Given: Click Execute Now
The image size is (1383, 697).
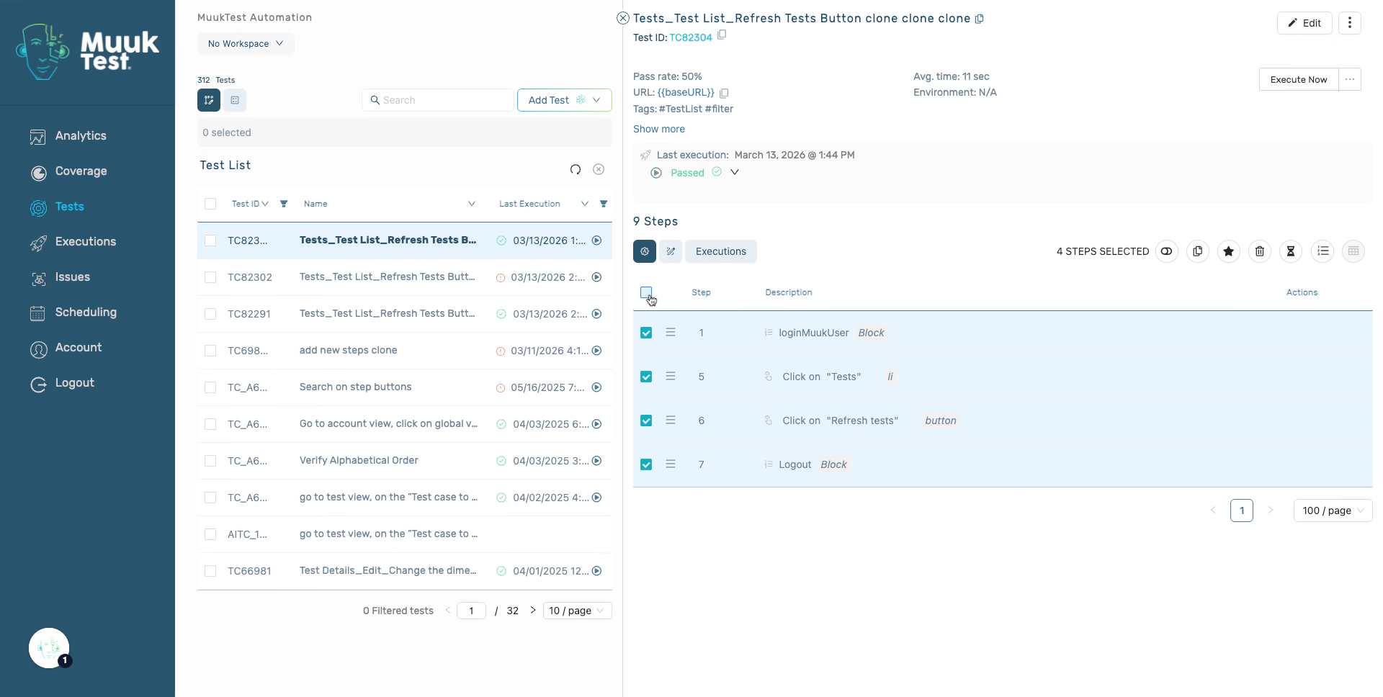Looking at the screenshot, I should (x=1299, y=79).
